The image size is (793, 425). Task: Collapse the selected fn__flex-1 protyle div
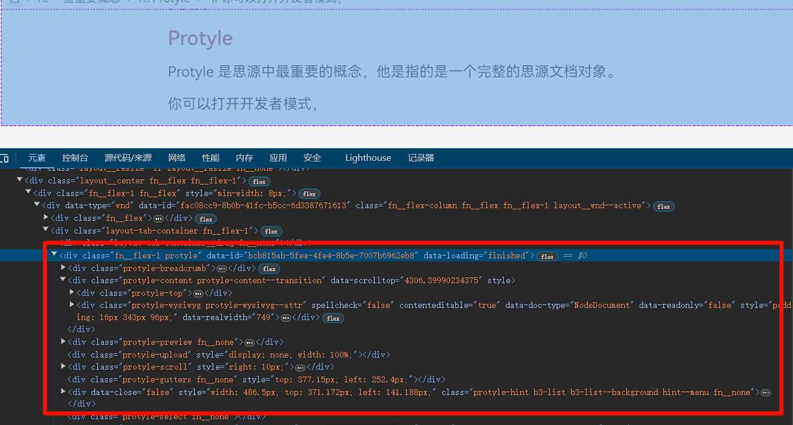(54, 255)
